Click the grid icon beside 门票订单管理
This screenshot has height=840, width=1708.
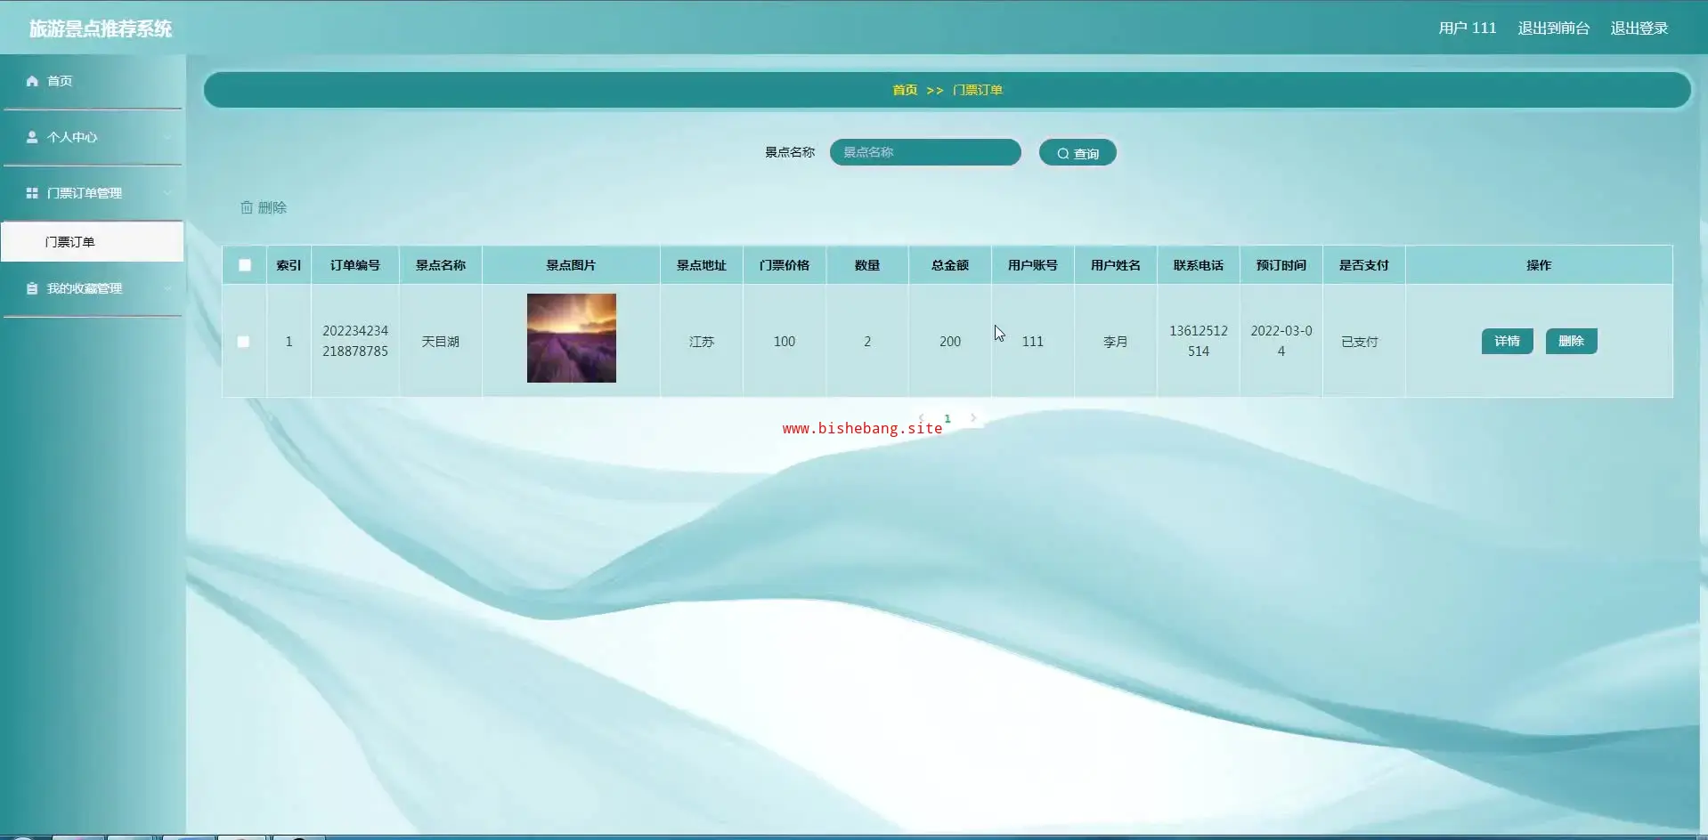pyautogui.click(x=32, y=193)
